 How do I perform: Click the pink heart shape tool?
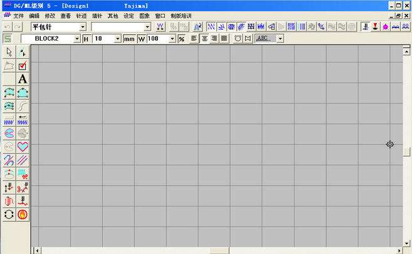coord(23,146)
